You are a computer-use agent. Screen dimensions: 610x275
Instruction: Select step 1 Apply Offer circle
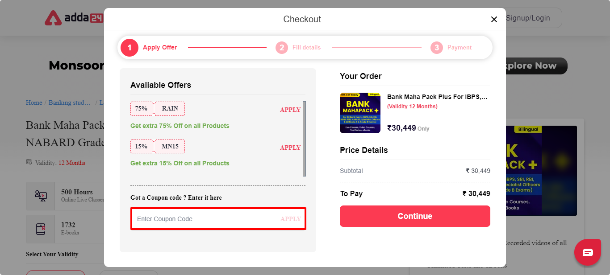click(130, 48)
